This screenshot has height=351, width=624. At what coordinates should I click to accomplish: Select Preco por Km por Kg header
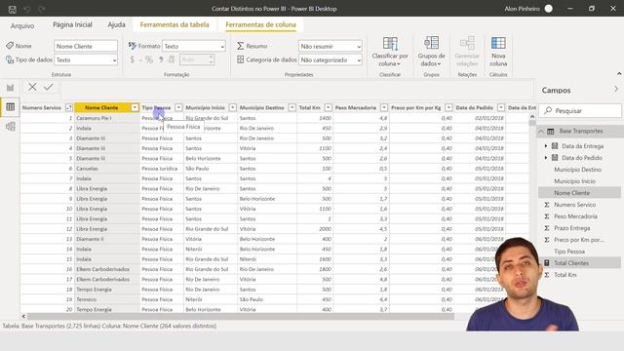tap(416, 107)
